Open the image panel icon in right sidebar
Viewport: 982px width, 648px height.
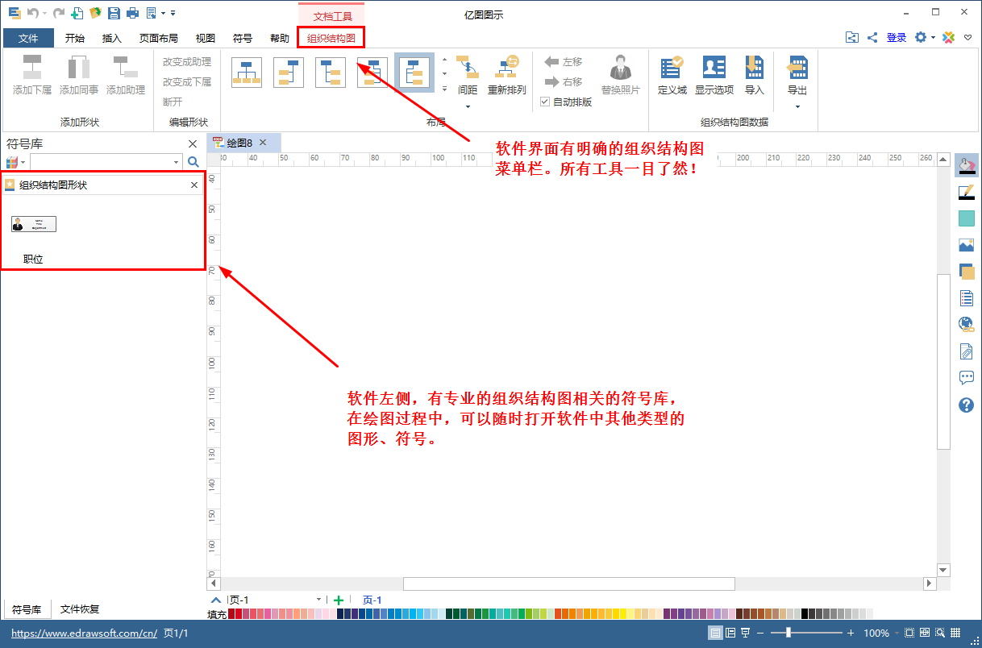coord(967,245)
